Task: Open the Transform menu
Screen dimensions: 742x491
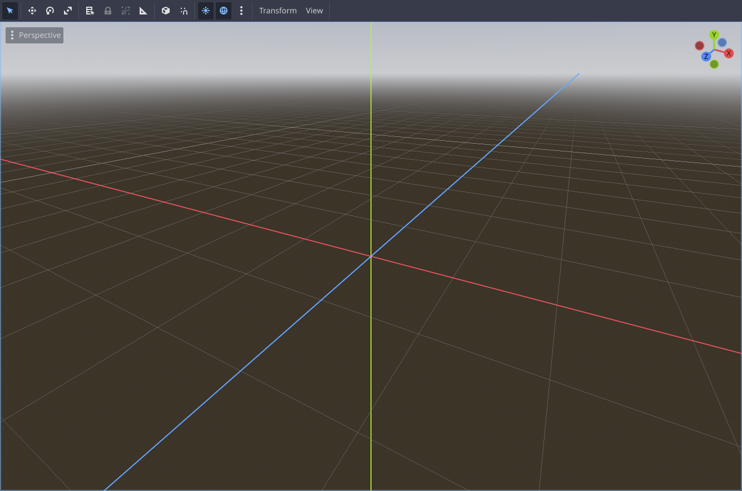Action: [x=278, y=11]
